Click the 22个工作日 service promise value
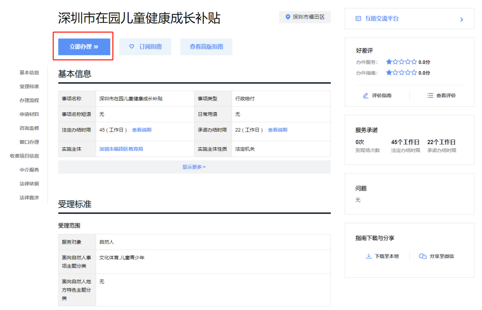482x310 pixels. pos(441,142)
